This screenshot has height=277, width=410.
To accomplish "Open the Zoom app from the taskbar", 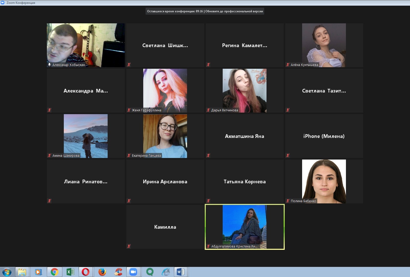I will [x=133, y=272].
